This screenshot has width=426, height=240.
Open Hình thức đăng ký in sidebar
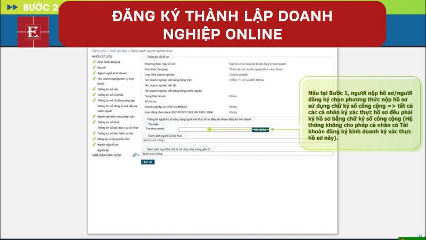109,62
